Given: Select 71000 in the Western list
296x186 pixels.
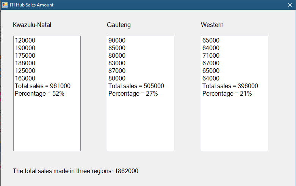Looking at the screenshot, I should coord(211,56).
